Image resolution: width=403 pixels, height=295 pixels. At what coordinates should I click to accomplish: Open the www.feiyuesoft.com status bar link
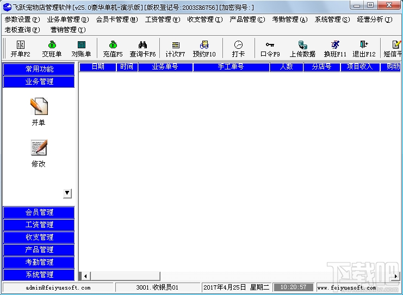(346, 287)
